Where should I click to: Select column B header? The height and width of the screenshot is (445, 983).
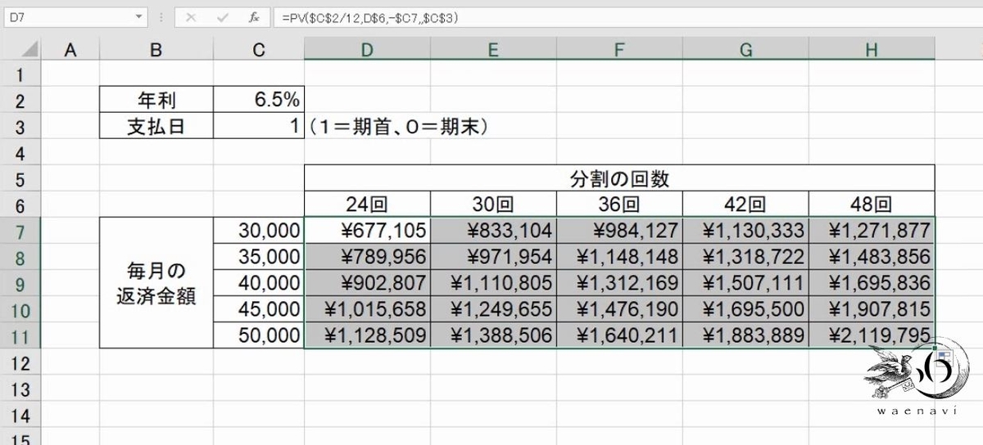[156, 50]
